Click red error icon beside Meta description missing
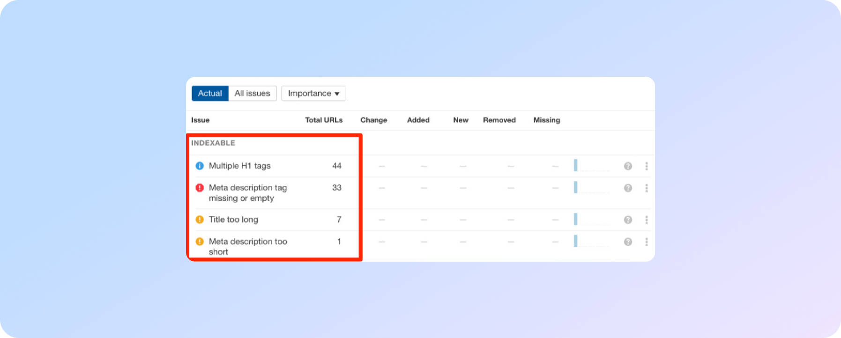 coord(200,188)
